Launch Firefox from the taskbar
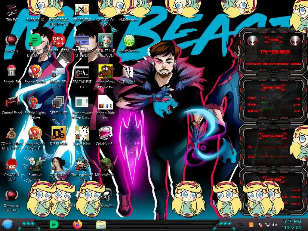Viewport: 308px width, 231px height. pos(78,224)
